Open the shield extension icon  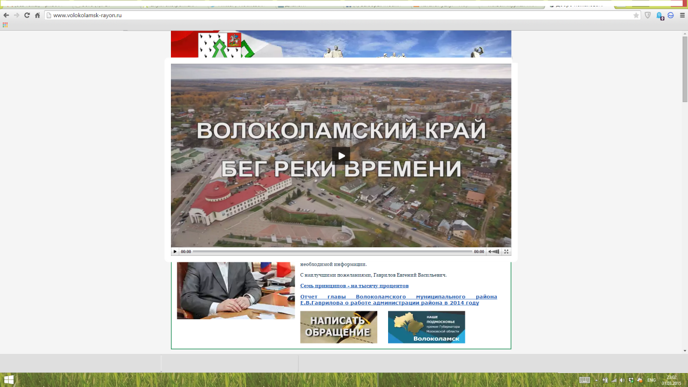pos(648,15)
